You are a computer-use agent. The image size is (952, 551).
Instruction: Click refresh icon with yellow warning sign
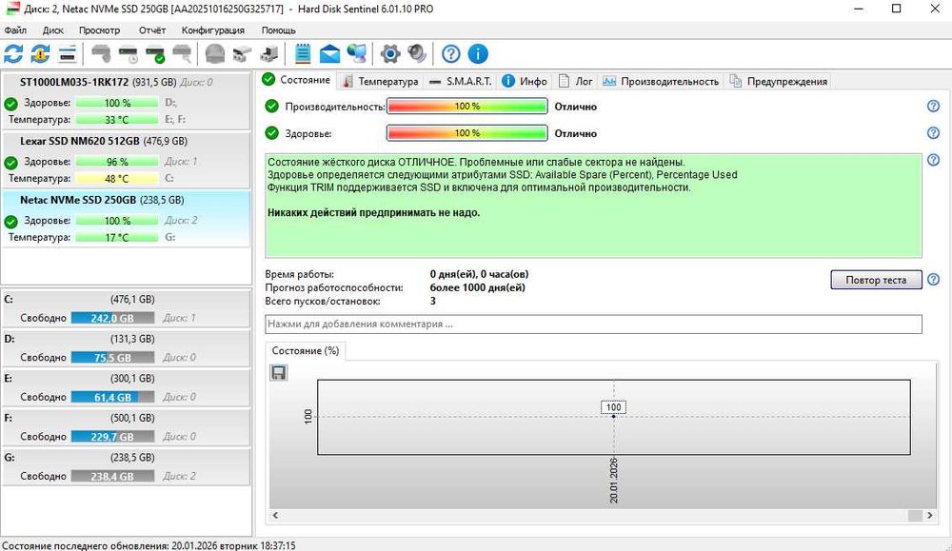click(40, 54)
